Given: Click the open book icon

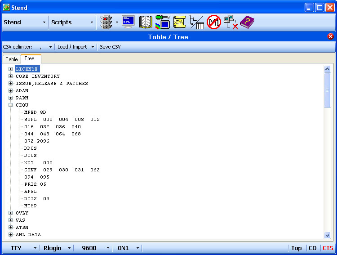Looking at the screenshot, I should (x=146, y=22).
